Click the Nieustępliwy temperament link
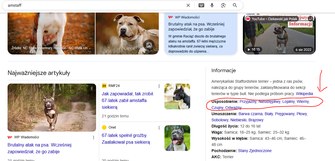335x161 pixels. [x=269, y=102]
